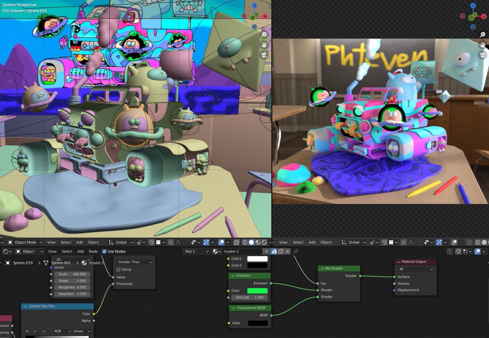Toggle snapping in the right viewport header
Image resolution: width=489 pixels, height=338 pixels.
click(384, 242)
